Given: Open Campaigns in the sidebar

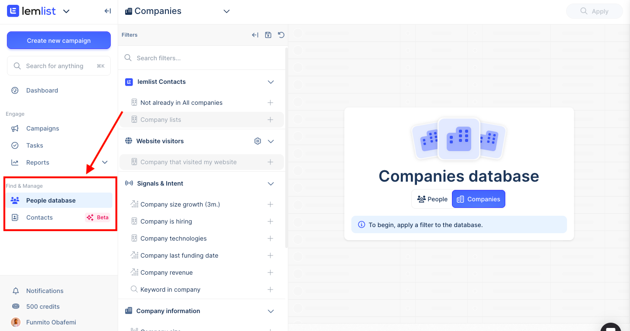Looking at the screenshot, I should click(x=42, y=128).
